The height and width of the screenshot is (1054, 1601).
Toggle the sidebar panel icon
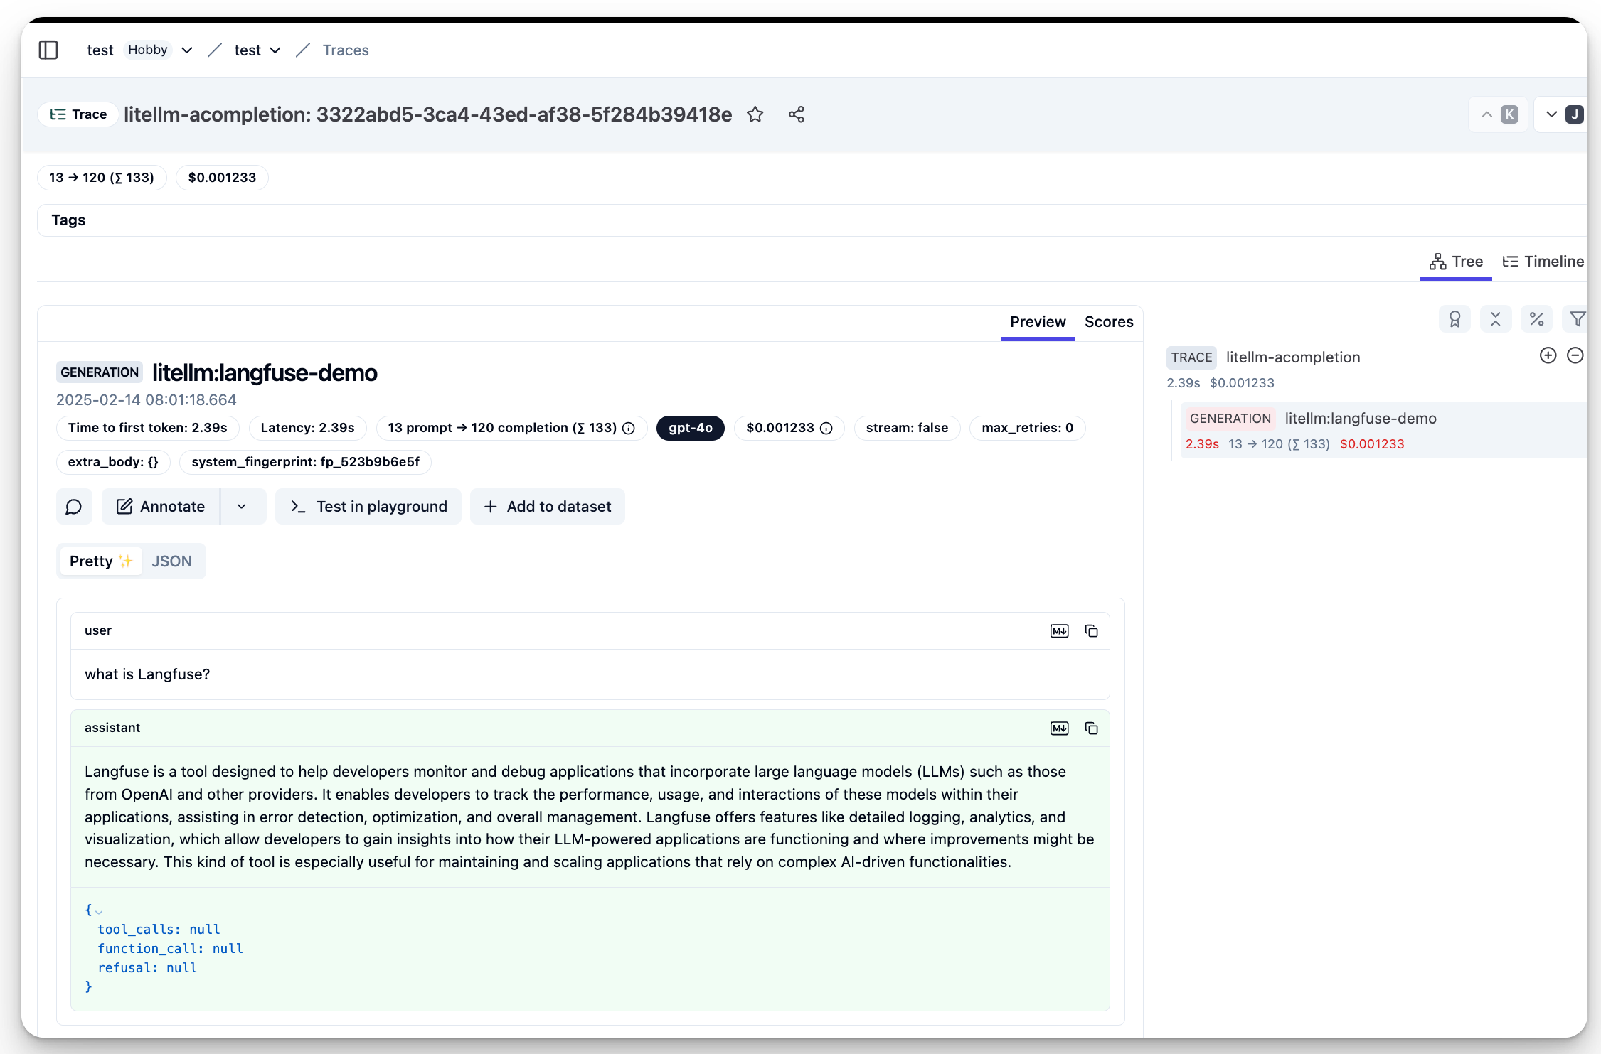48,50
